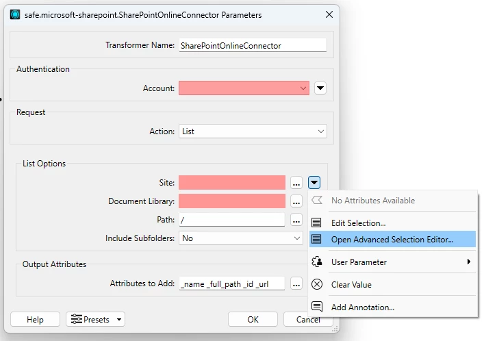Viewport: 484px width, 341px height.
Task: Click the FME transformer icon in title bar
Action: point(15,14)
